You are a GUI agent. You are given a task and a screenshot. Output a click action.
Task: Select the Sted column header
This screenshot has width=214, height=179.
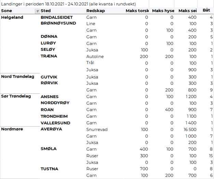46,11
